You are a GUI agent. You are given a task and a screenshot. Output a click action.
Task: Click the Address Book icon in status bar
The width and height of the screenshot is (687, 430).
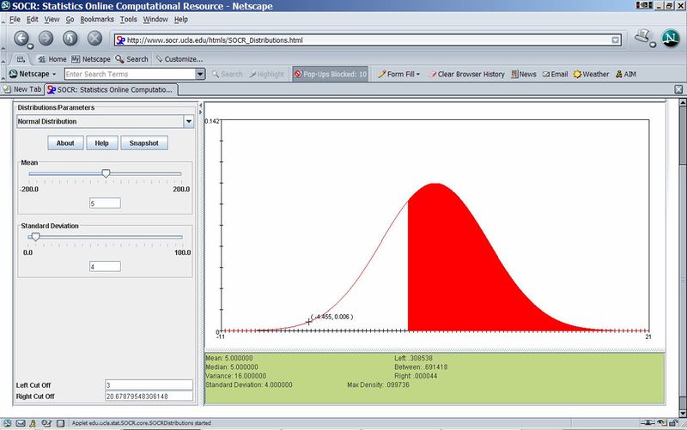(46, 423)
